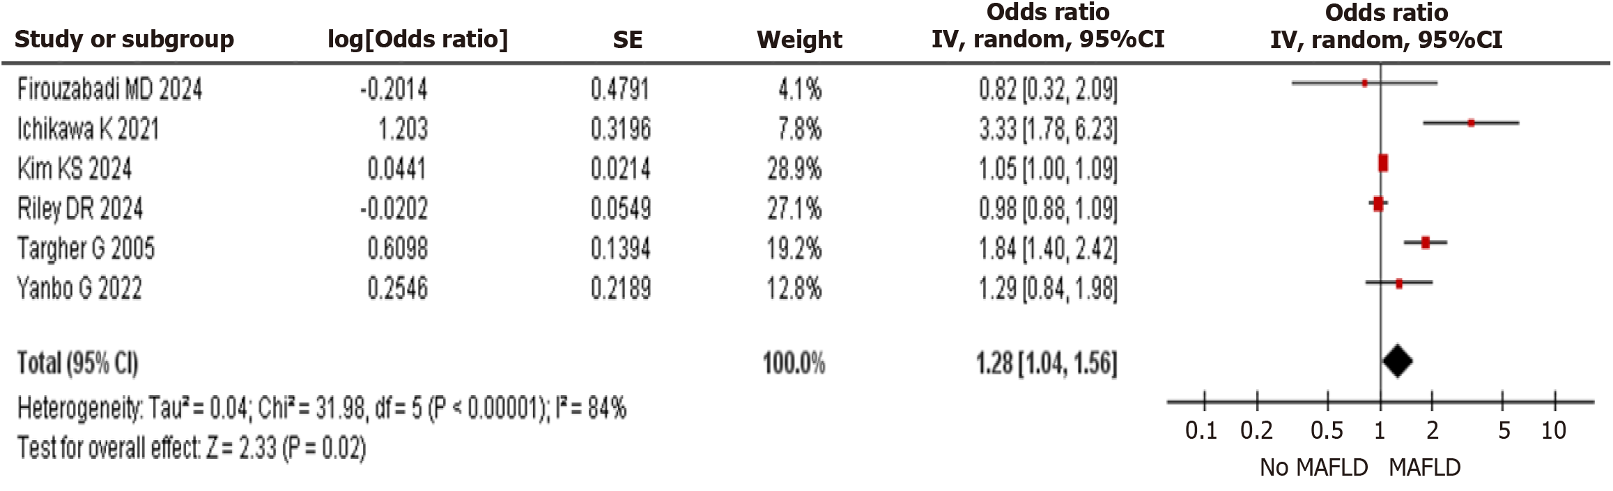Click the red marker for Ichikawa K 2021

point(1471,123)
